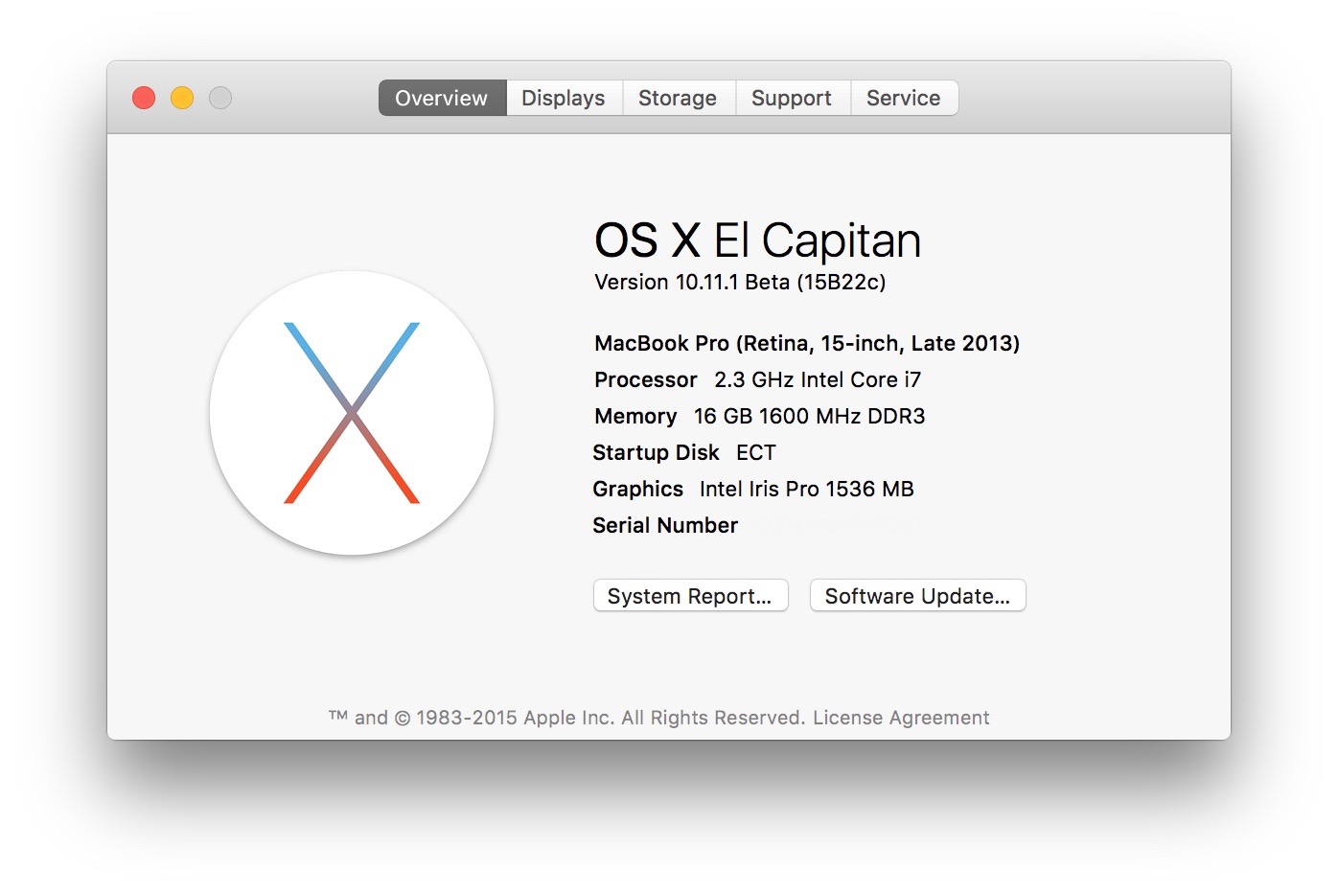Minimize the window with yellow button
Image resolution: width=1338 pixels, height=893 pixels.
pos(182,98)
